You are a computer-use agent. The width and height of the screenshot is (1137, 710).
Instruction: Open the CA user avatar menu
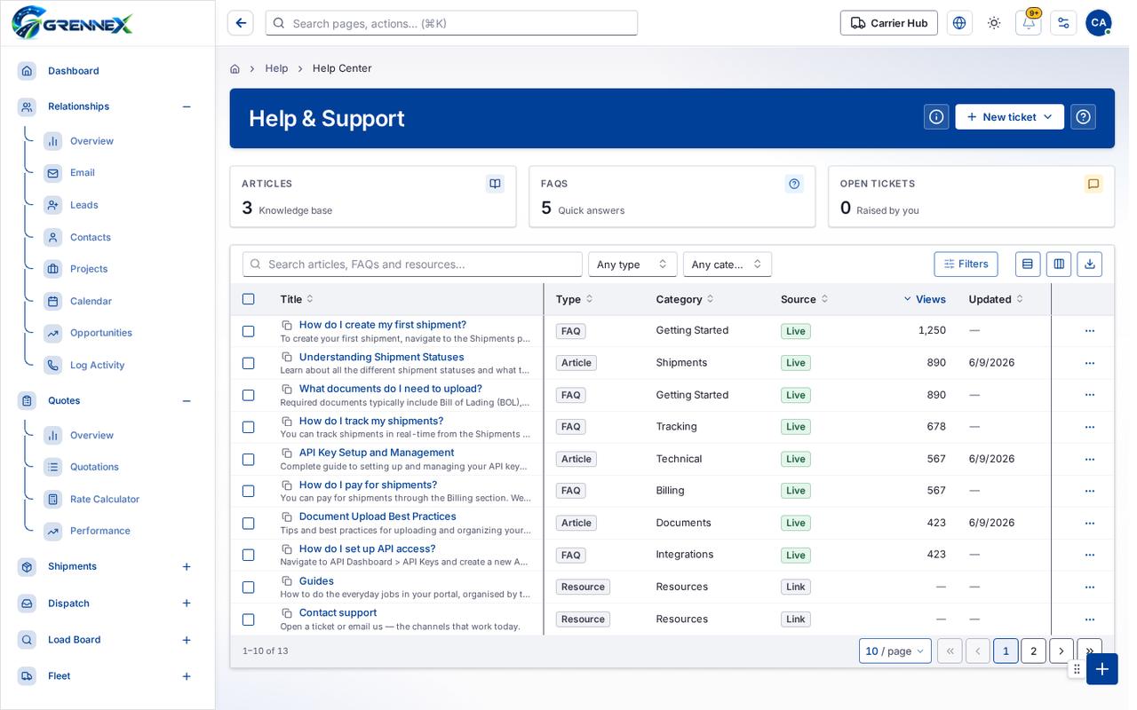pyautogui.click(x=1098, y=23)
